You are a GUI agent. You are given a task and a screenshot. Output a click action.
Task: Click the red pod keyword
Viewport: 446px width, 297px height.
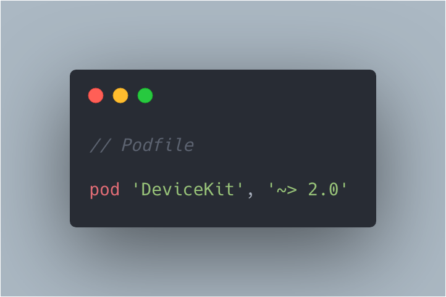click(x=104, y=190)
